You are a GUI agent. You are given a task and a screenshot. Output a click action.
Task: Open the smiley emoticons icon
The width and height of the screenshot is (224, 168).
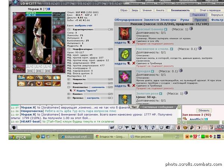tap(161, 127)
